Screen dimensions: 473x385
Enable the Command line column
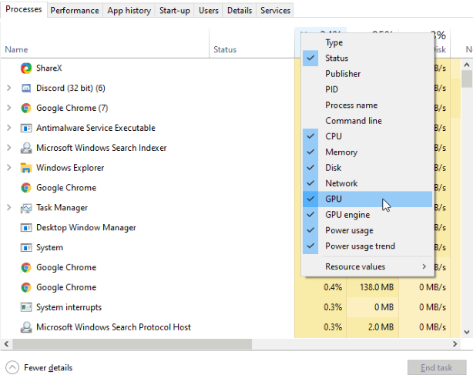point(367,121)
